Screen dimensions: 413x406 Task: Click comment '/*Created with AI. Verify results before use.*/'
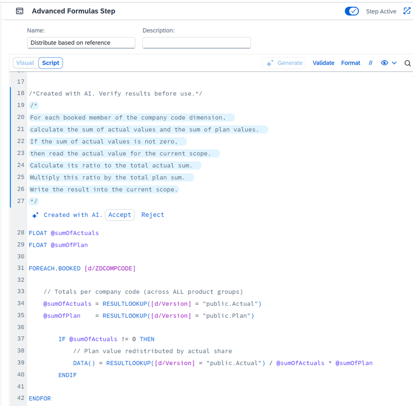[116, 93]
